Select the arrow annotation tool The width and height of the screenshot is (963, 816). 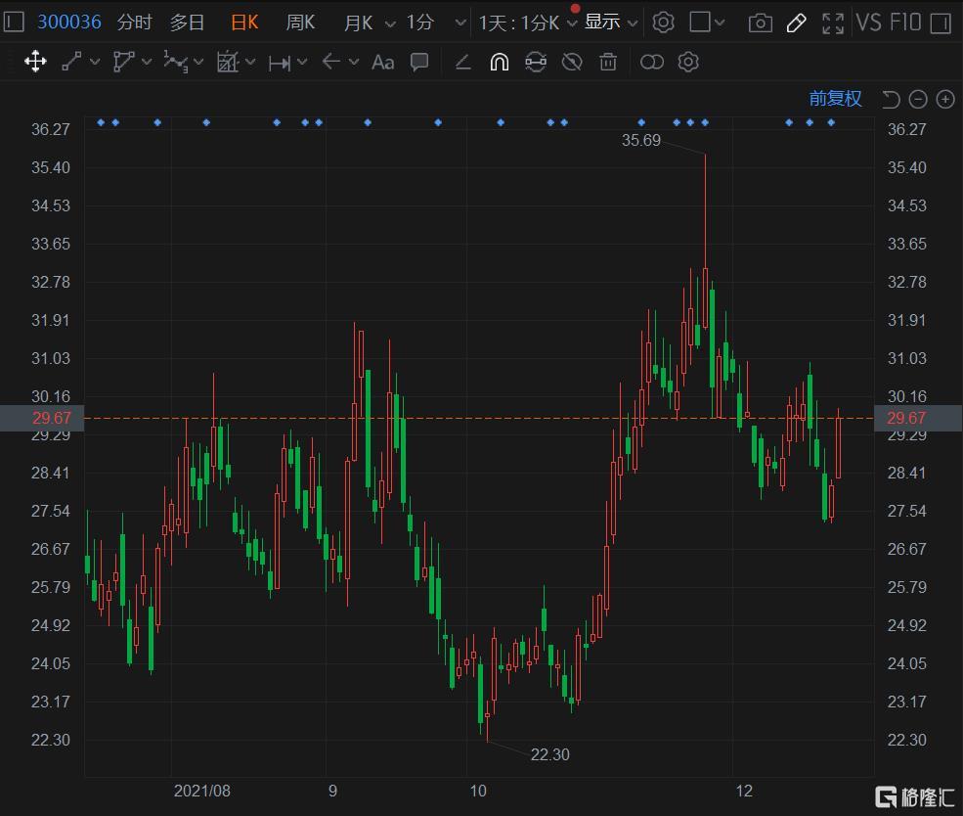331,62
